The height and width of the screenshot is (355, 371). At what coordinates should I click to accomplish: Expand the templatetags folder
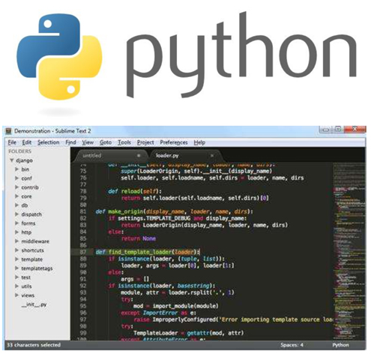16,268
